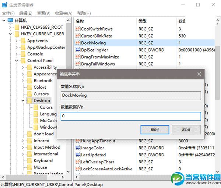The height and width of the screenshot is (188, 221).
Task: Select the Colors subkey under Desktop
Action: 46,107
